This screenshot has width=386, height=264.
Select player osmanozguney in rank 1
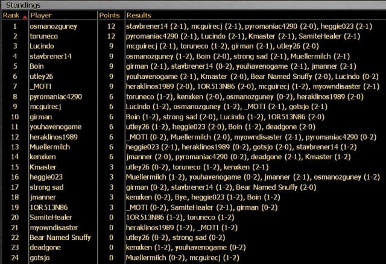[54, 27]
